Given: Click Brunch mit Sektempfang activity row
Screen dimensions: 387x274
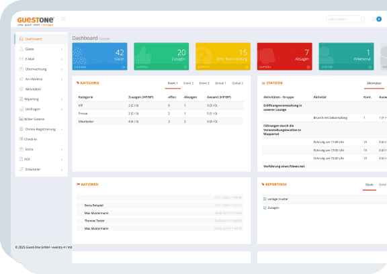Looking at the screenshot, I should click(325, 118).
